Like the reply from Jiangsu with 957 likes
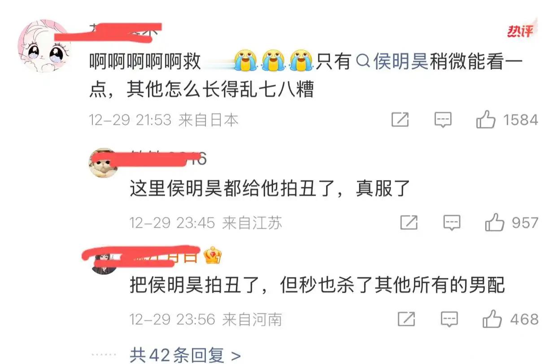 coord(495,222)
